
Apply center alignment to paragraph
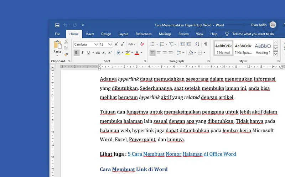point(159,53)
